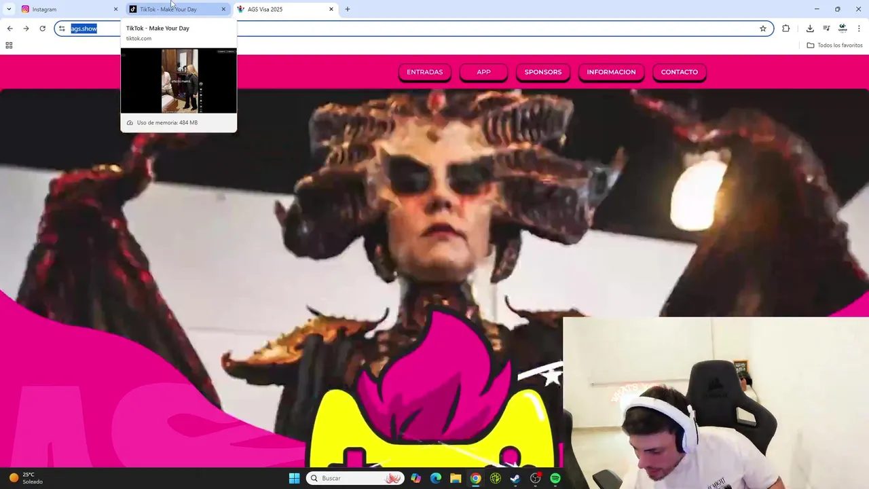Screen dimensions: 869x489
Task: Open the media controls icon
Action: click(826, 29)
